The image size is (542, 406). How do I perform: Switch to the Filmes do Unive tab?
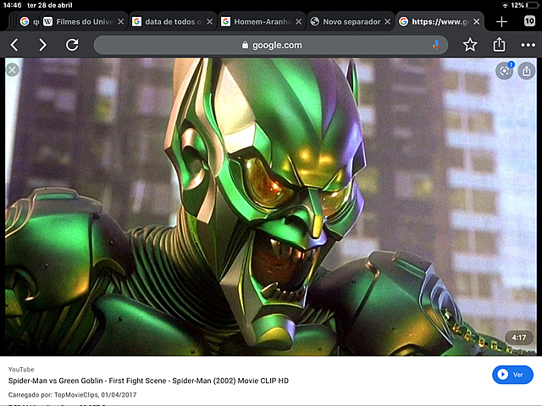(85, 22)
